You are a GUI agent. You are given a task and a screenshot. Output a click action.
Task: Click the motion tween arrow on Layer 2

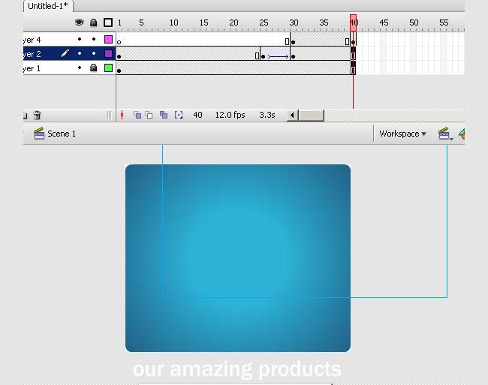tap(278, 56)
